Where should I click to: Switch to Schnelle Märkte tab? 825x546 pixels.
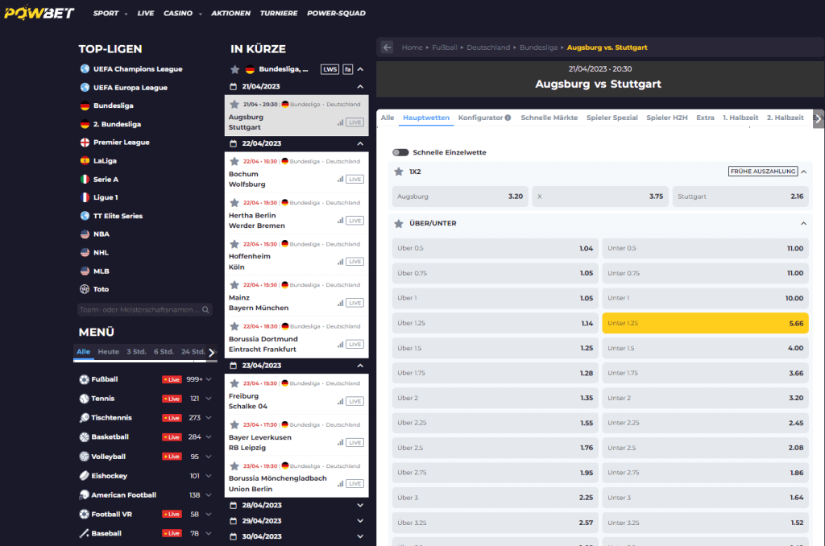549,118
